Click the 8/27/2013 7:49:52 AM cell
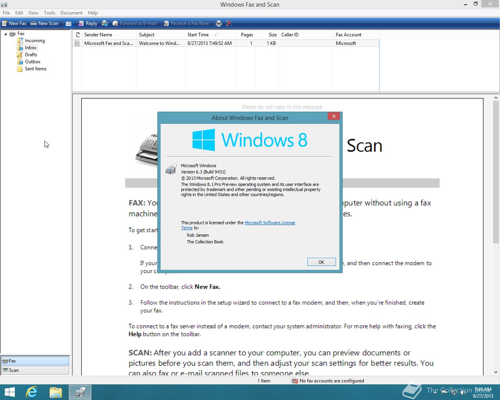This screenshot has height=400, width=500. pos(209,43)
